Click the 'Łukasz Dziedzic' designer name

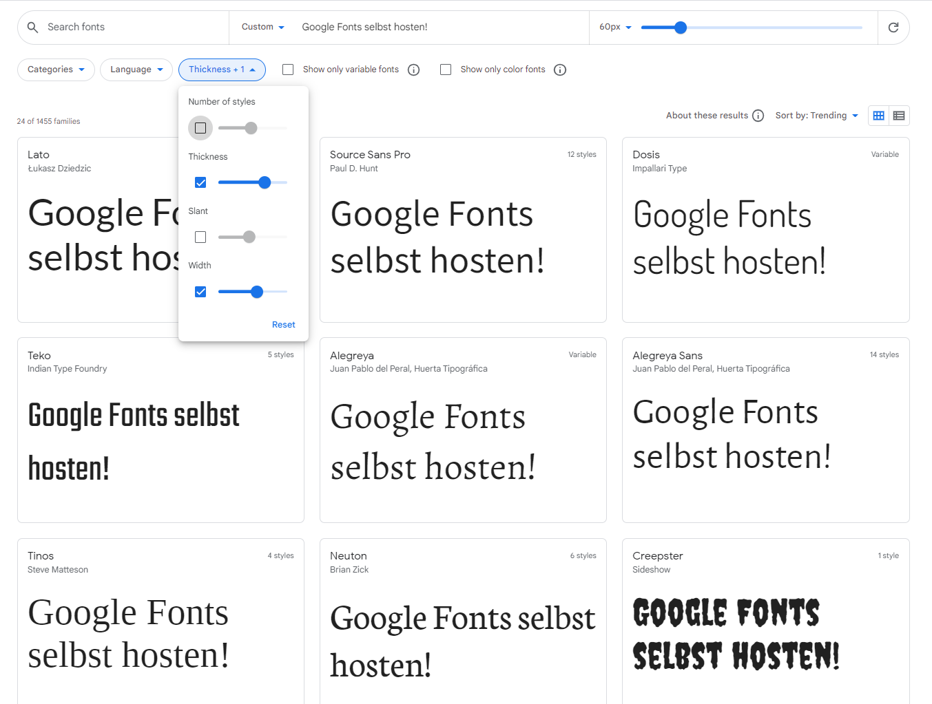tap(59, 169)
